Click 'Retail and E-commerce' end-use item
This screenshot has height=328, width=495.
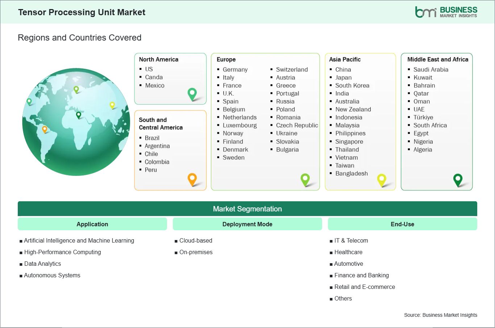click(365, 287)
